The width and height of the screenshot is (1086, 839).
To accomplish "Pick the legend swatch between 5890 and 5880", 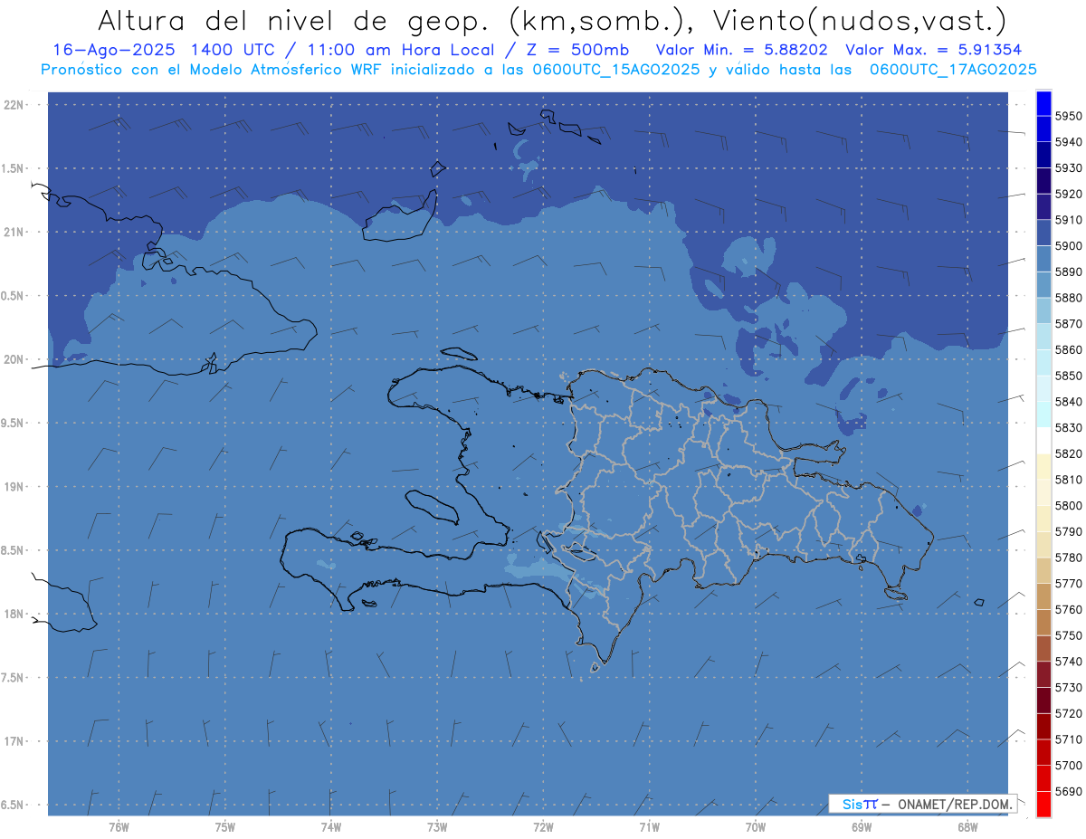I will [x=1043, y=284].
